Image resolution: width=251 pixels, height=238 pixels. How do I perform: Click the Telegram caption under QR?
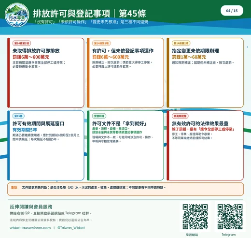pos(229,235)
